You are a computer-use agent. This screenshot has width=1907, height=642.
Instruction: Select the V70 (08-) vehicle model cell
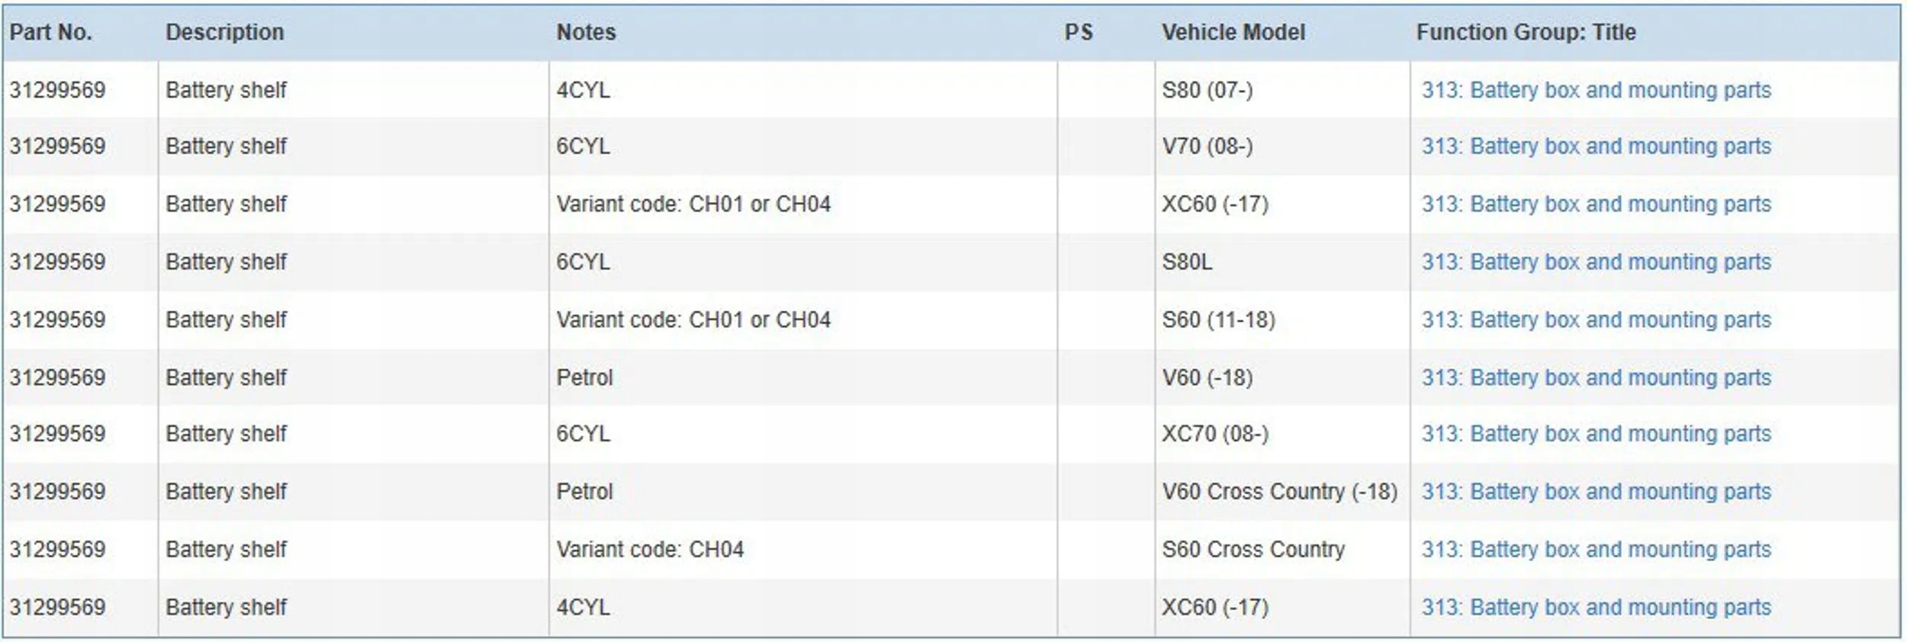(1207, 146)
